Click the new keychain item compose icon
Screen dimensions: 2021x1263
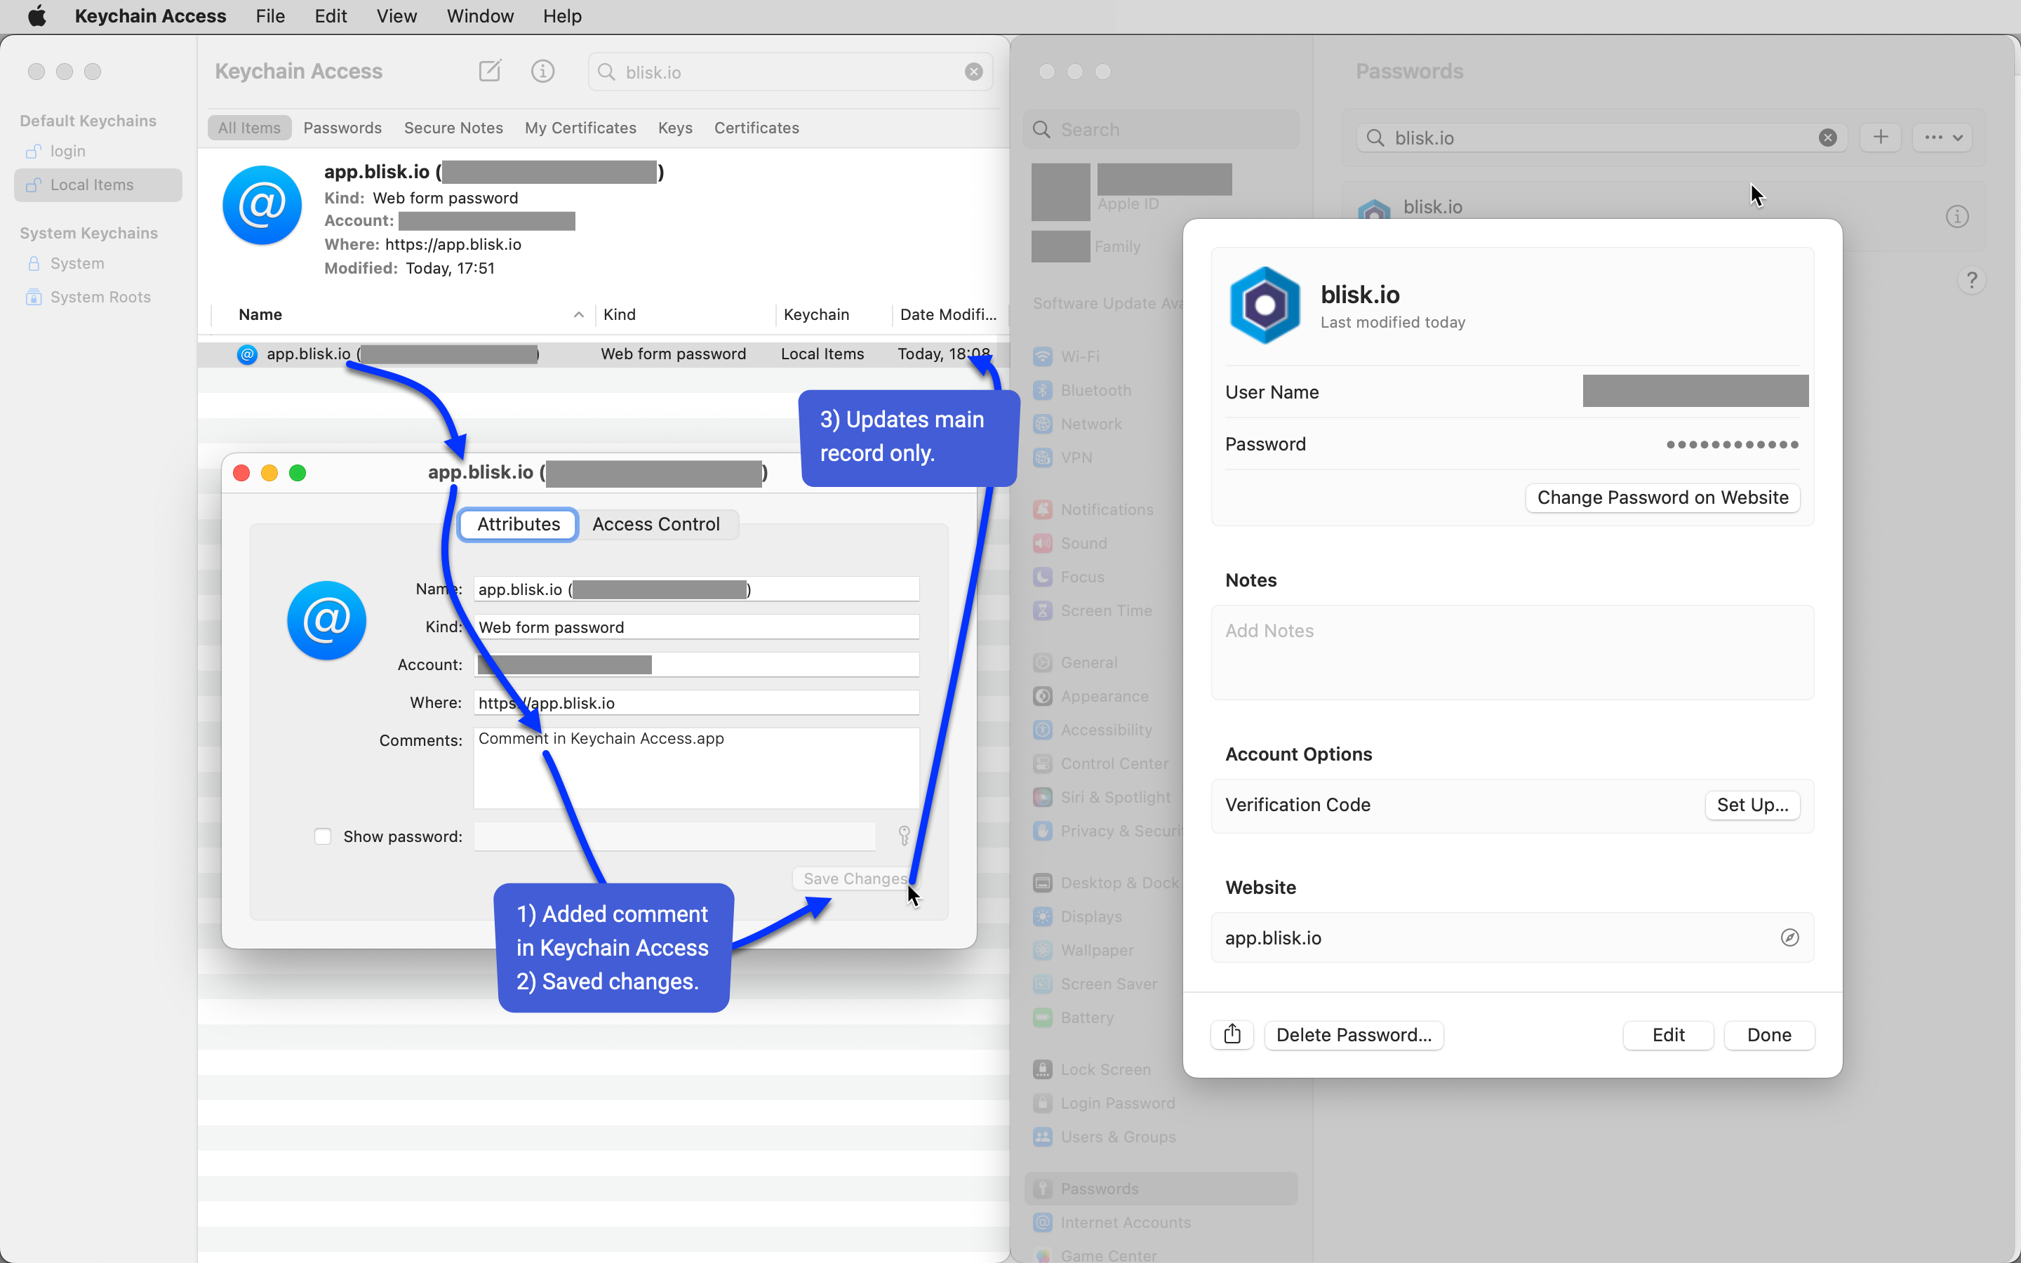click(491, 71)
